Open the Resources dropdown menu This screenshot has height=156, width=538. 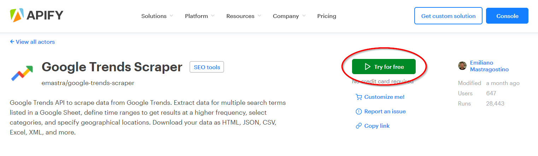click(244, 16)
